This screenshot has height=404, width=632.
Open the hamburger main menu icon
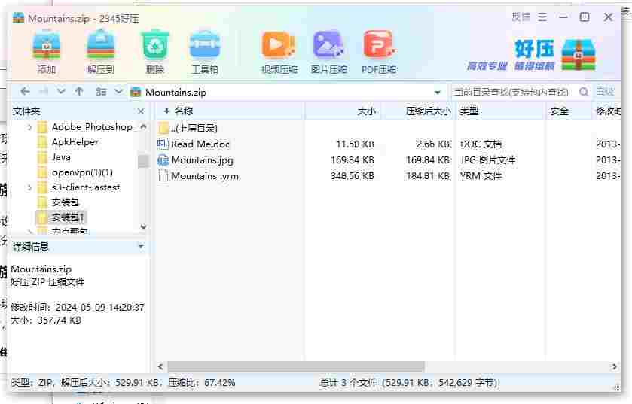(542, 17)
